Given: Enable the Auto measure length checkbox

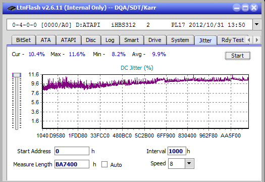Looking at the screenshot, I should pos(104,164).
